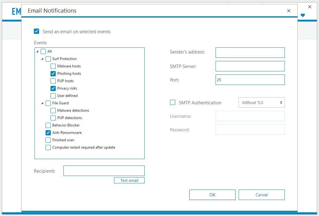The image size is (319, 216).
Task: Click into the SMTP Server field
Action: pyautogui.click(x=250, y=66)
